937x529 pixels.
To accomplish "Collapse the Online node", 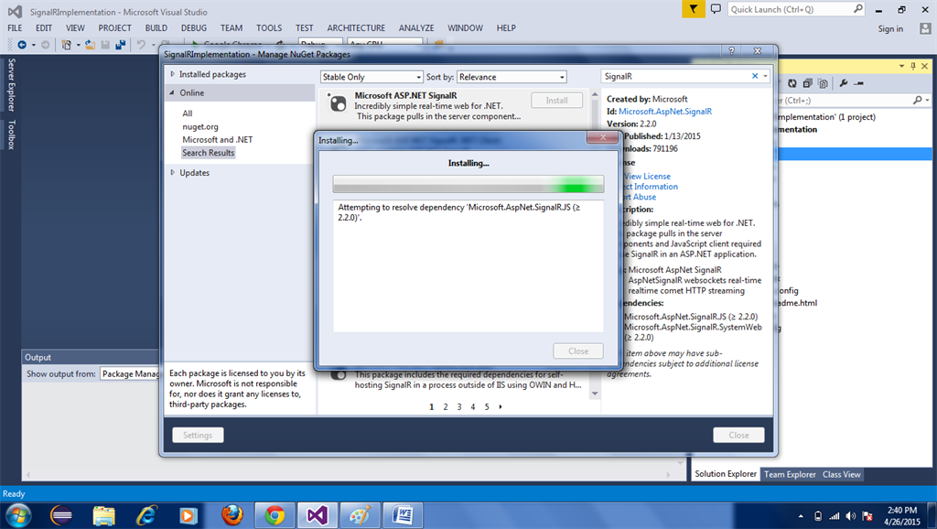I will click(x=173, y=92).
